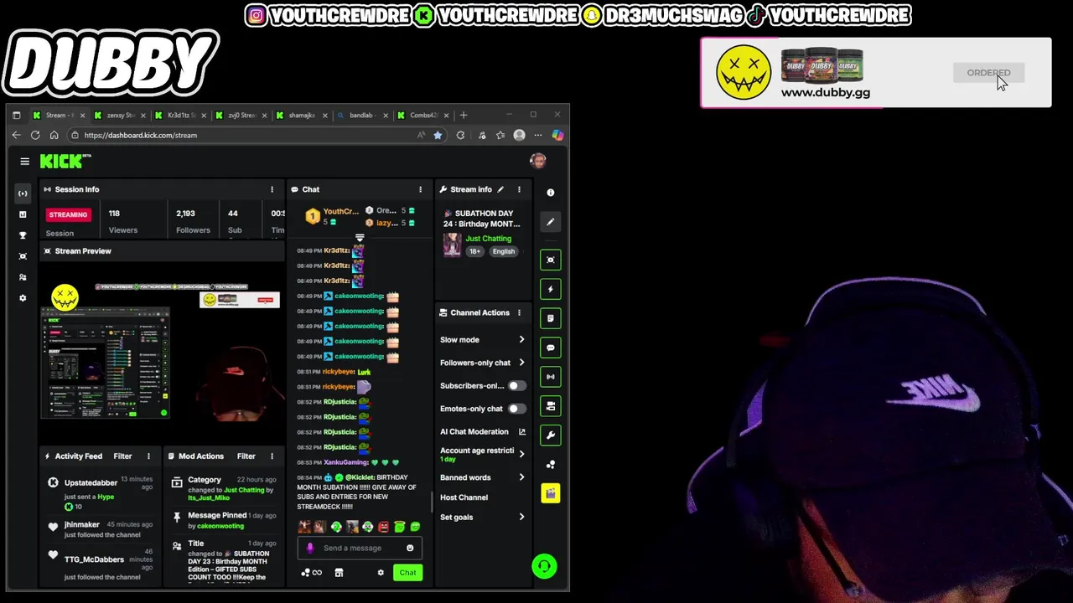Viewport: 1073px width, 603px height.
Task: Click the info icon in right widget bar
Action: coord(551,193)
